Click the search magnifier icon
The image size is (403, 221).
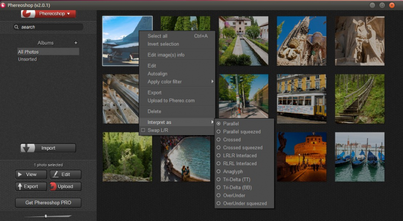(17, 27)
